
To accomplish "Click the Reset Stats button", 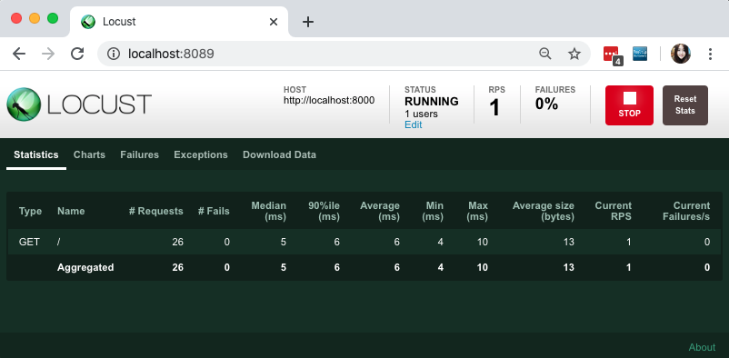I will (685, 105).
